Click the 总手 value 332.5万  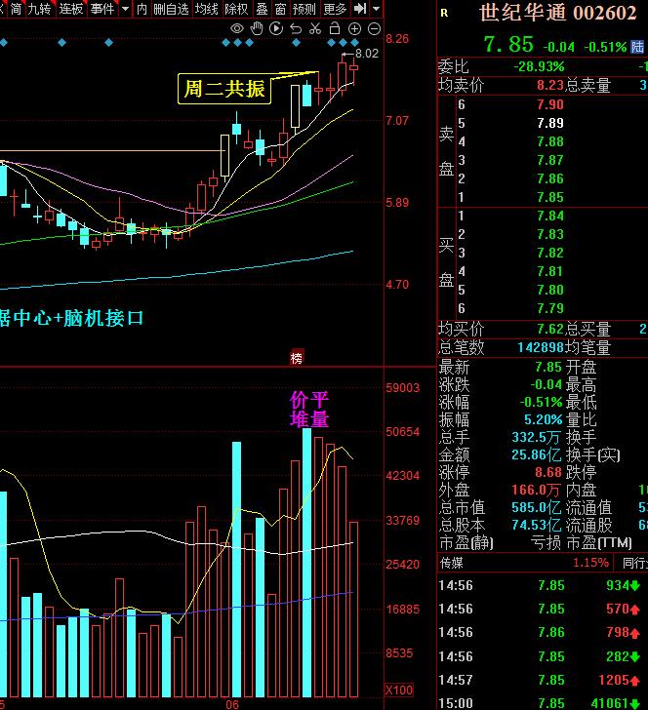(536, 437)
